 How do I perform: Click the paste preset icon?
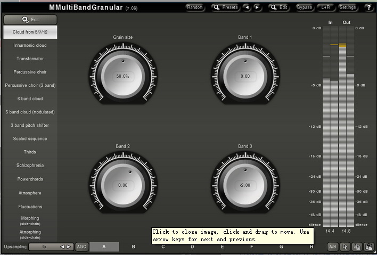coord(369,246)
